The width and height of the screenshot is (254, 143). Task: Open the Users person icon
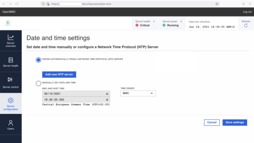coord(11,123)
